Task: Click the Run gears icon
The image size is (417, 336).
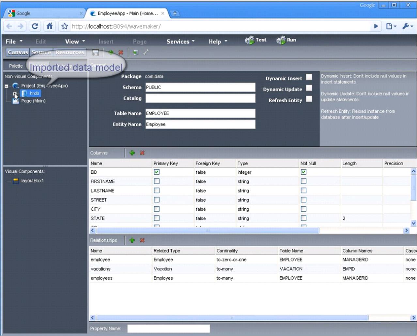Action: [281, 40]
